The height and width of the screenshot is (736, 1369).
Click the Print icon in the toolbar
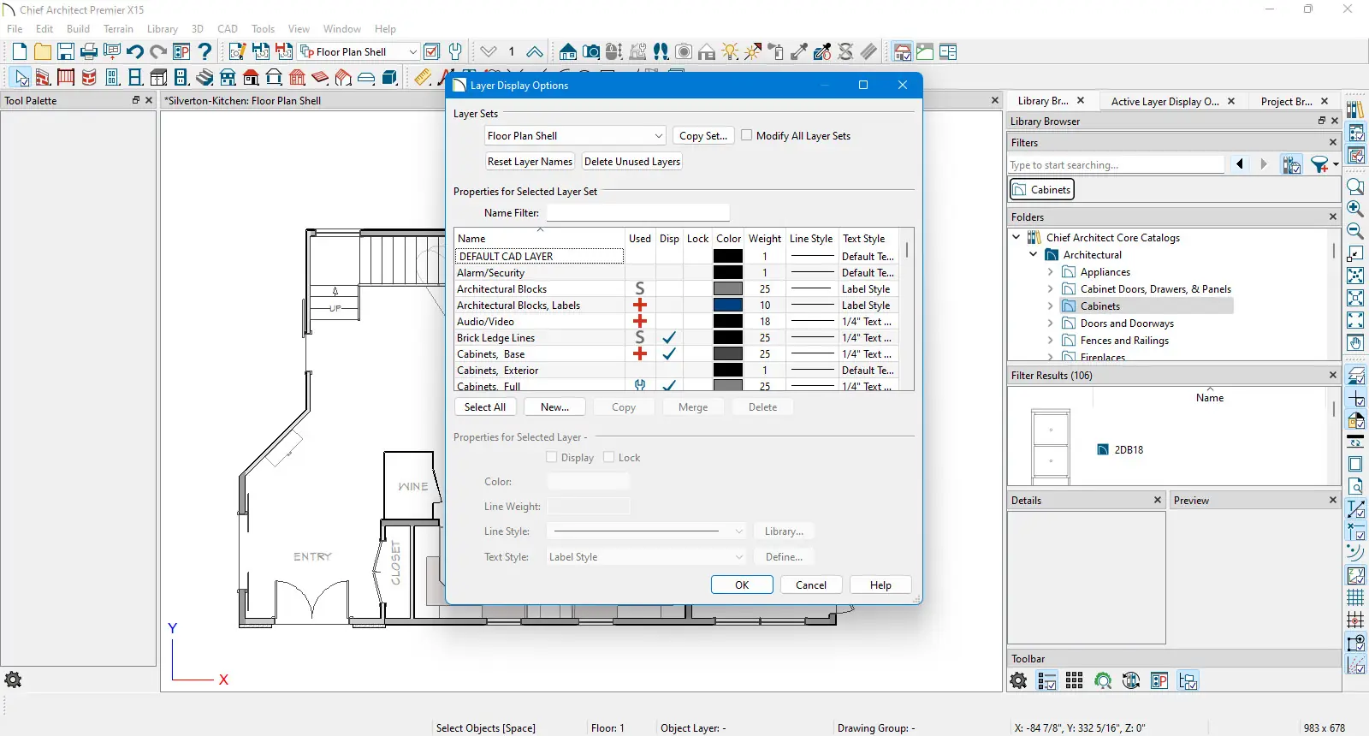coord(89,52)
